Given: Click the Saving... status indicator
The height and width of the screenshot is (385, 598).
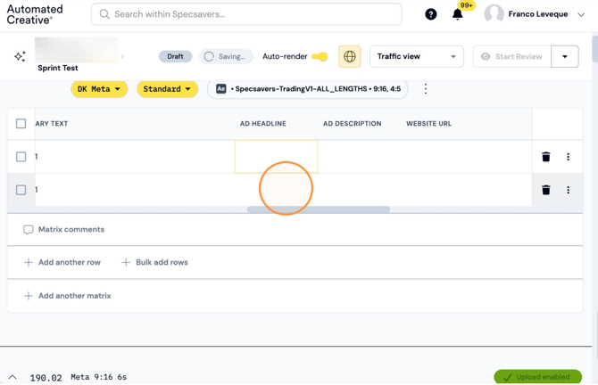Looking at the screenshot, I should click(226, 56).
